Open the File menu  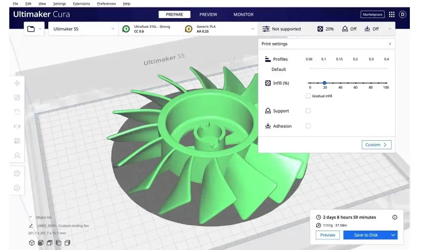[x=15, y=4]
